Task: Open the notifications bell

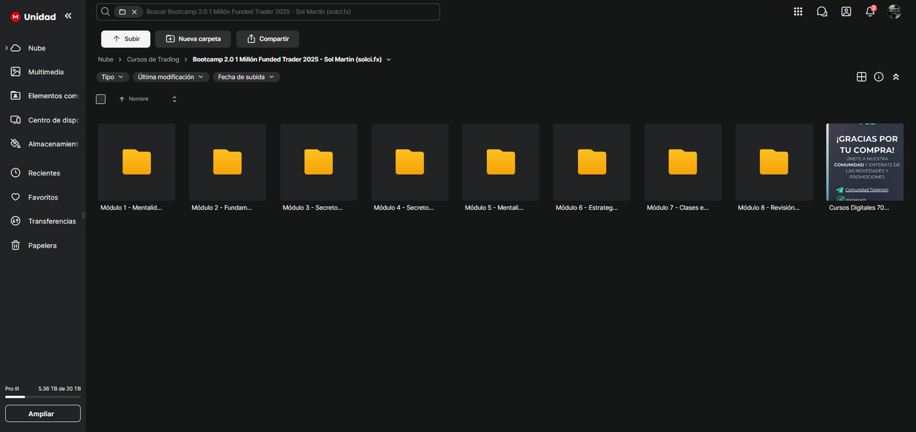Action: coord(870,11)
